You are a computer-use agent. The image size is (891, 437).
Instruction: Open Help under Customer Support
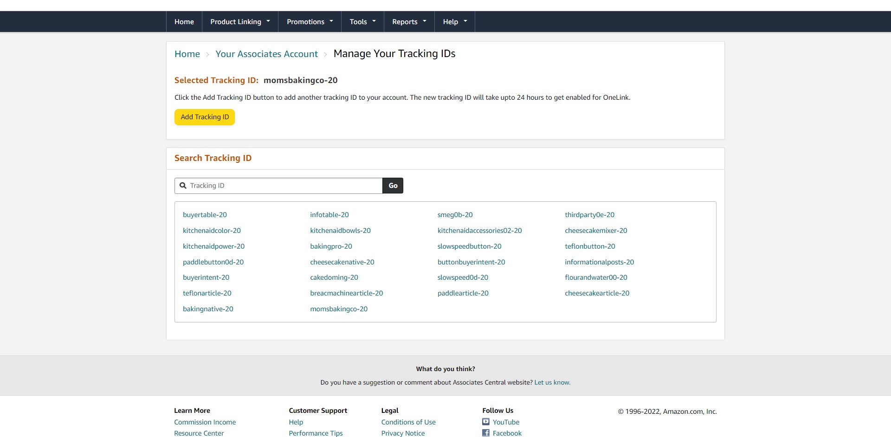pos(296,422)
